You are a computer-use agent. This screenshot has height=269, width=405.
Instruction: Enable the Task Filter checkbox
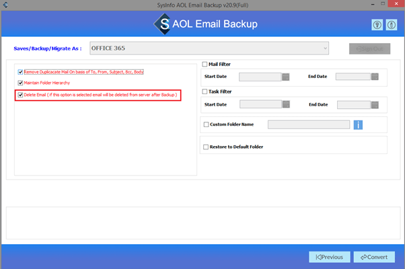click(205, 91)
